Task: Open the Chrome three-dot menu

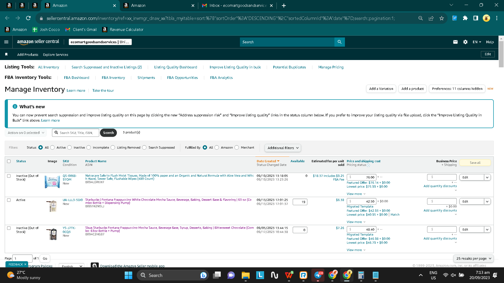Action: (497, 18)
